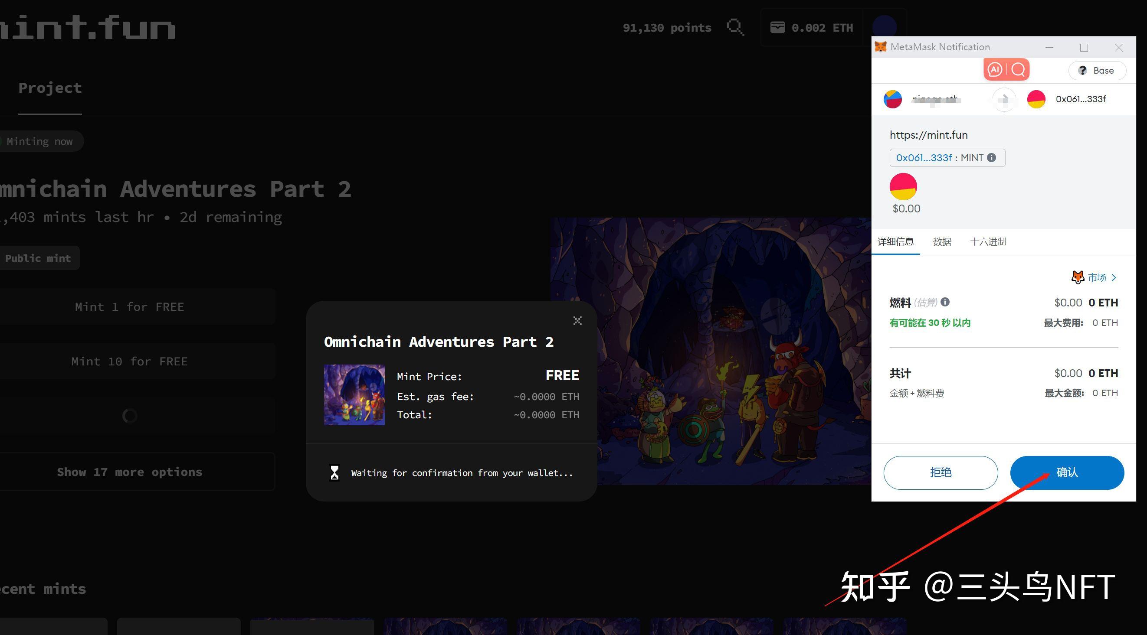
Task: Click the red AI search overlay icon
Action: pos(1006,69)
